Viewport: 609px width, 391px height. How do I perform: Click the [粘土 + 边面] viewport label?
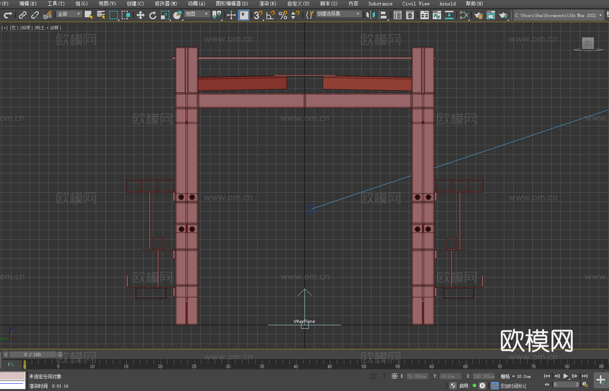(x=48, y=28)
